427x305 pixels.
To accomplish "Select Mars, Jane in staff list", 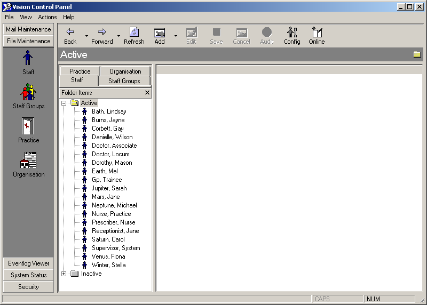I will [x=106, y=197].
